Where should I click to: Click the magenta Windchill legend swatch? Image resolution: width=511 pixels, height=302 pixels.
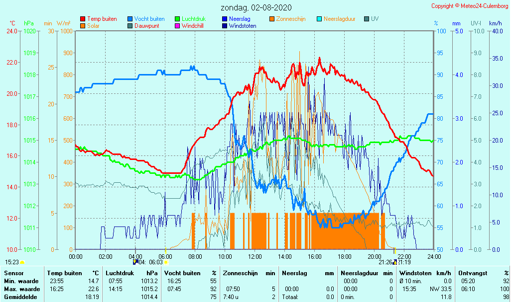[177, 25]
